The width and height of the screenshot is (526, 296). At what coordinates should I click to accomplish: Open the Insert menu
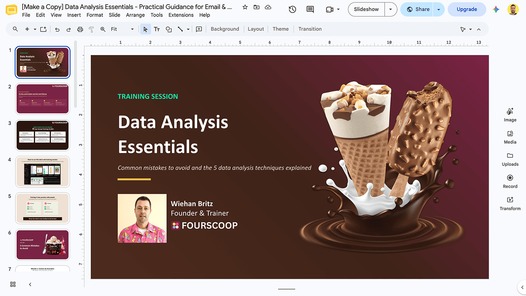click(74, 15)
